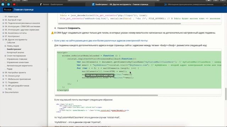Screen dimensions: 227x127
Task: Open the 'Главная страница' header link
Action: [24, 10]
